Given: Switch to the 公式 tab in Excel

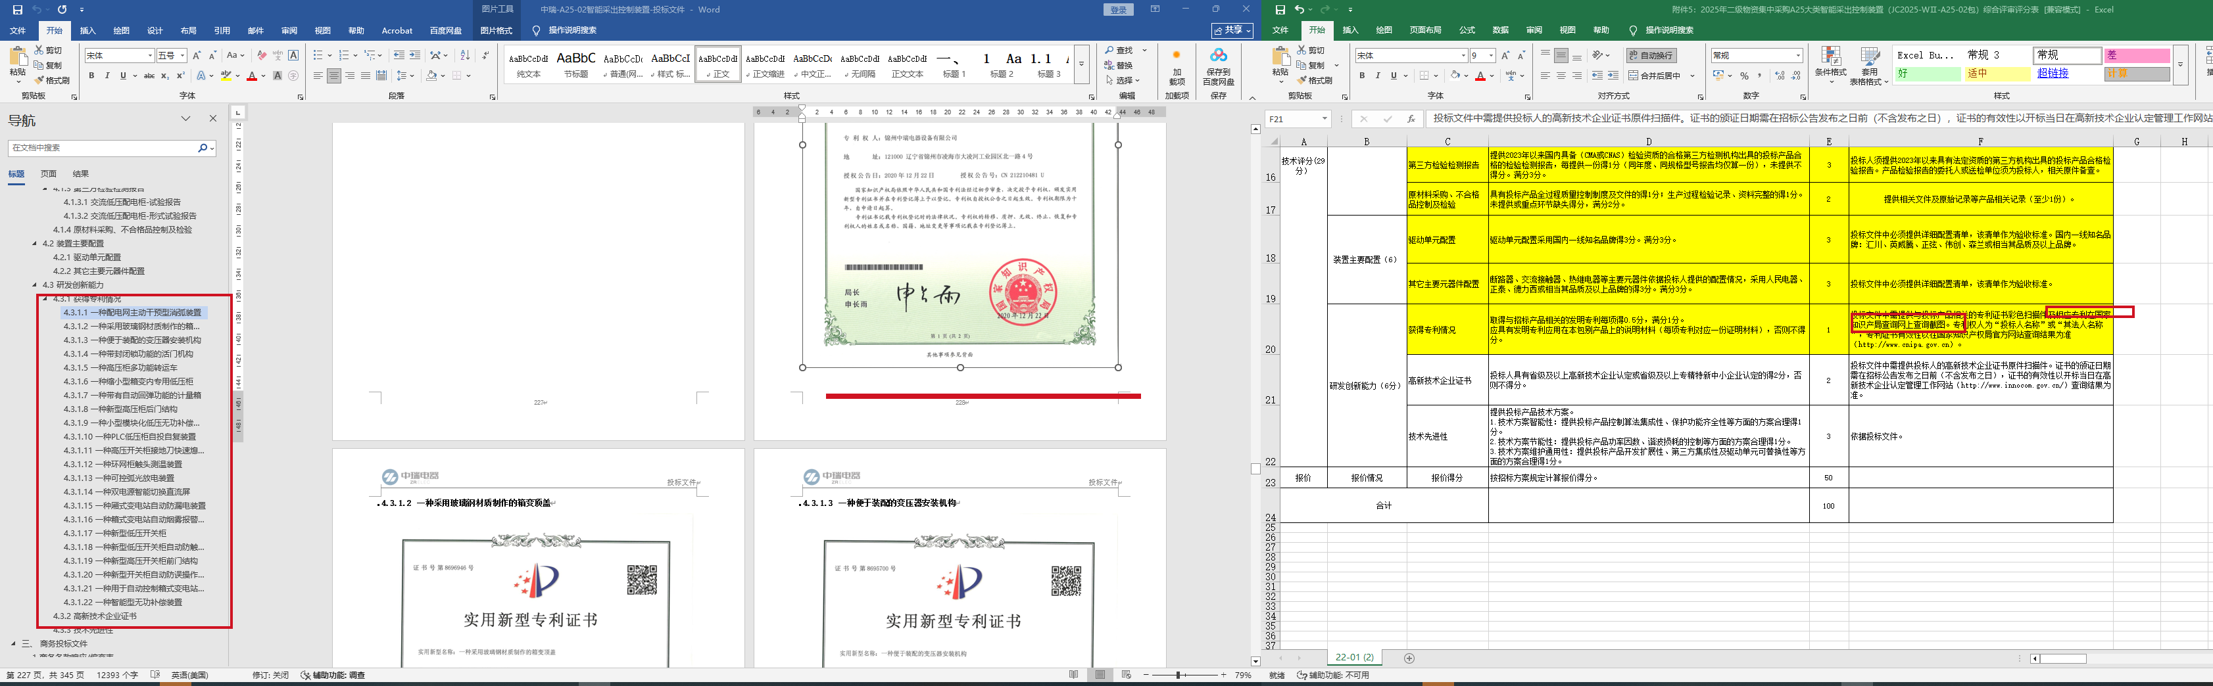Looking at the screenshot, I should 1467,30.
